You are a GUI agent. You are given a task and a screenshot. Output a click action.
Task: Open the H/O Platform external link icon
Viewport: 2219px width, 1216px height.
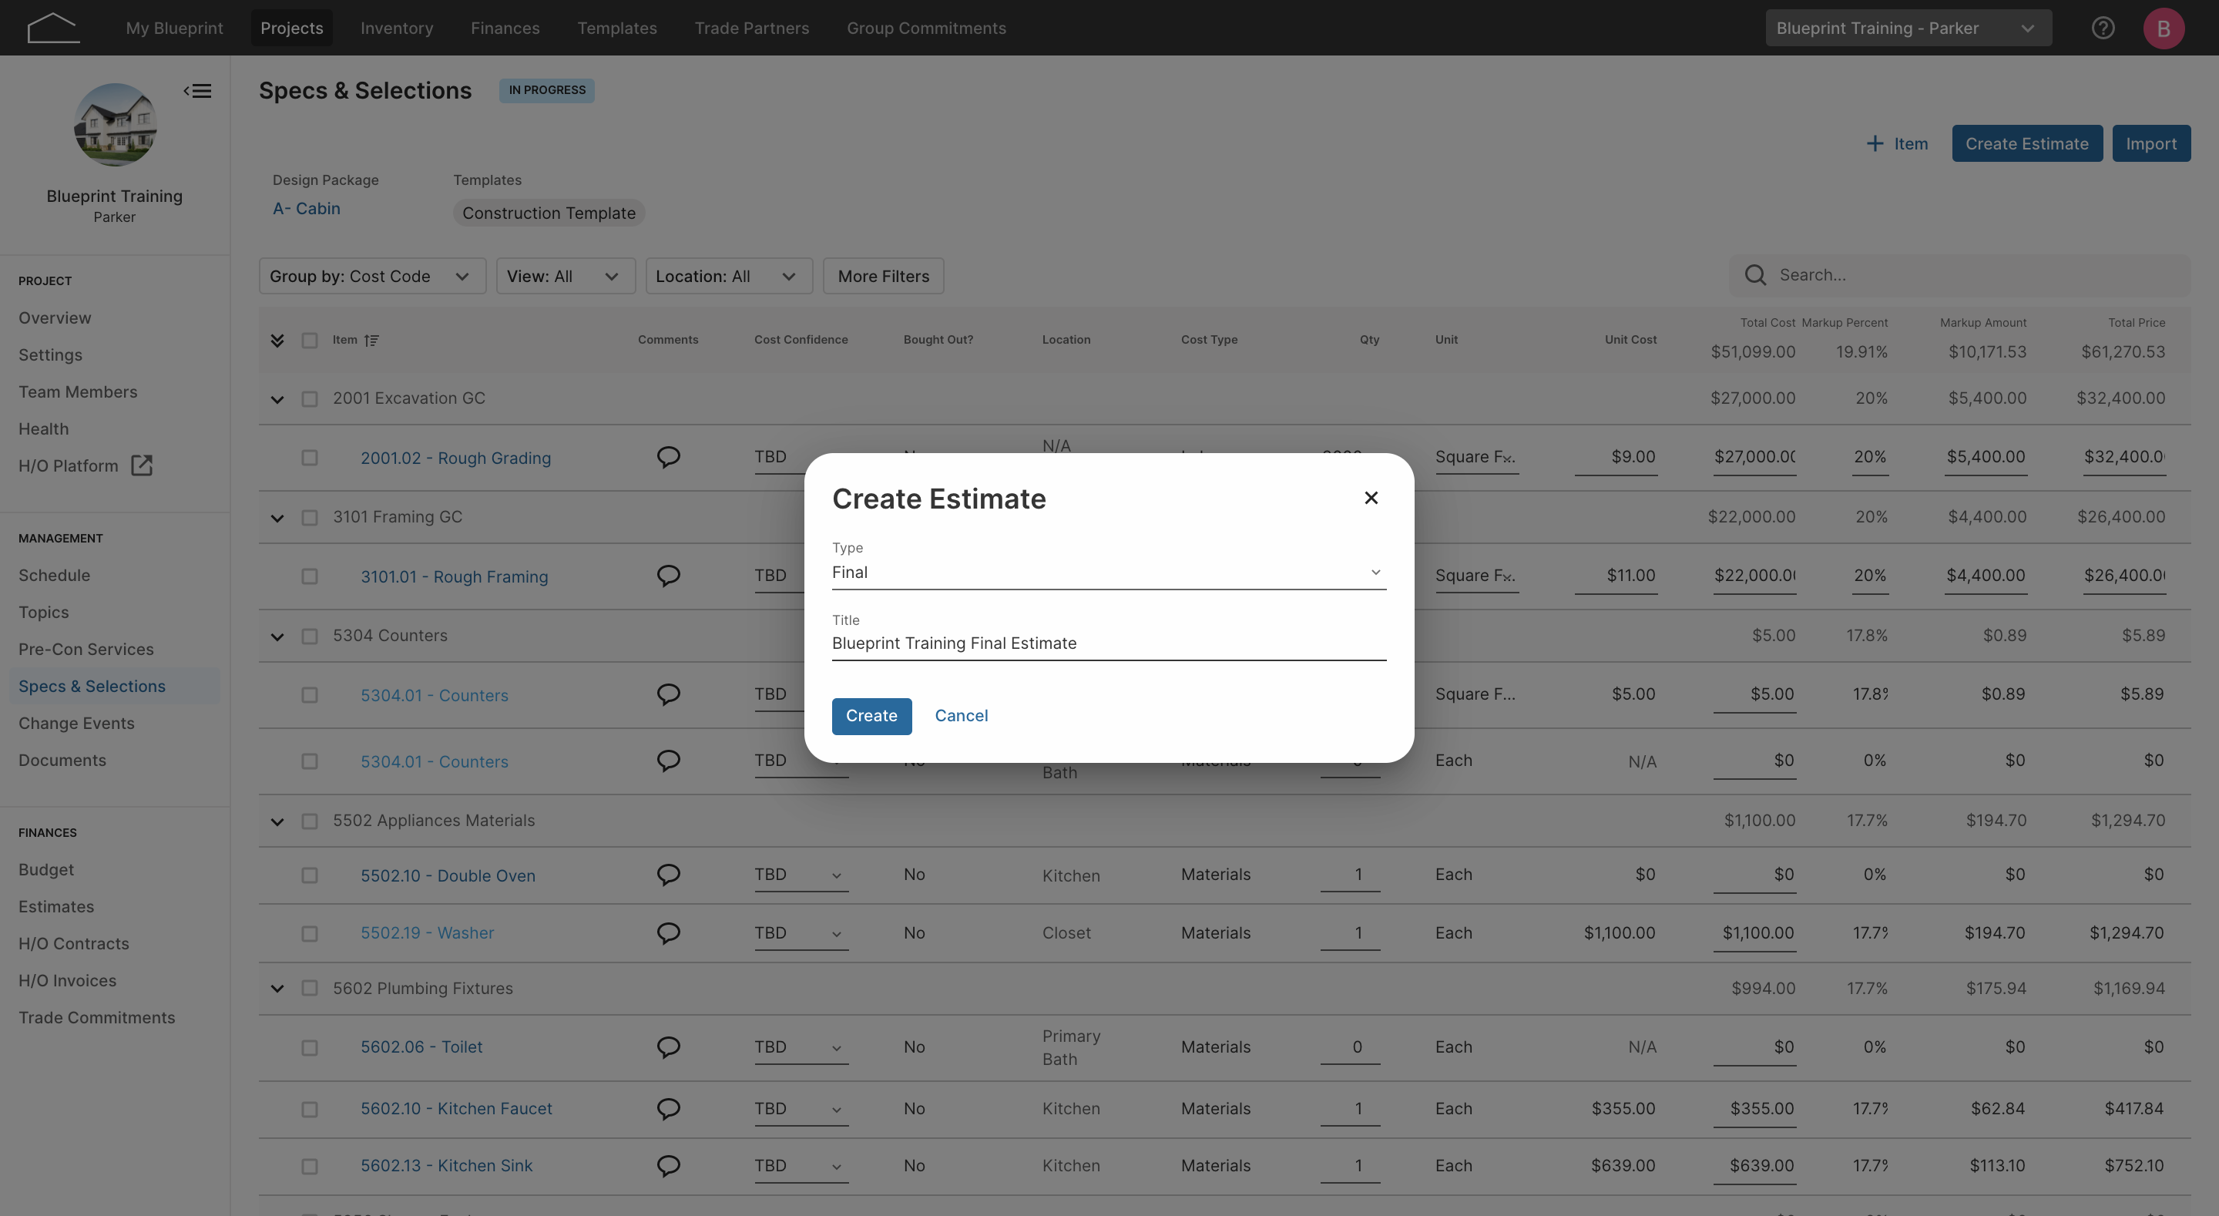[x=141, y=465]
